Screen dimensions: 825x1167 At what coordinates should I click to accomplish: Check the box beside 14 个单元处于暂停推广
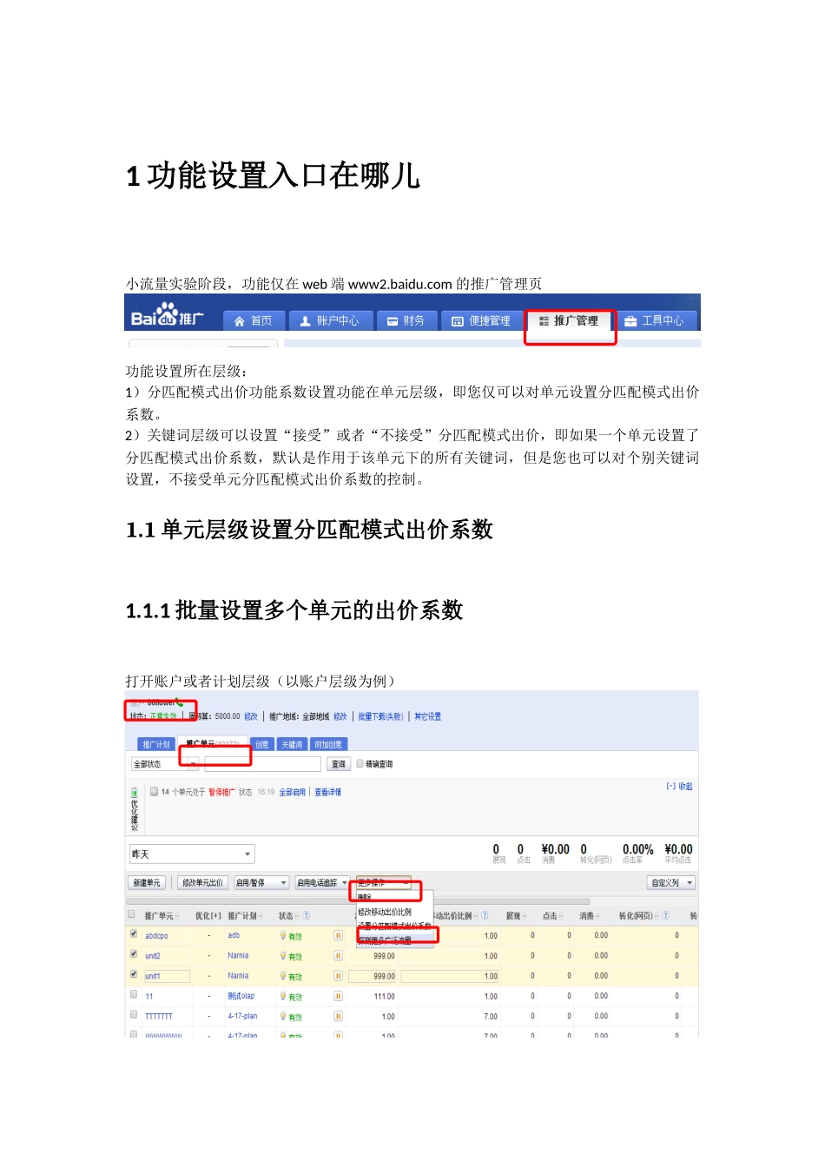154,791
